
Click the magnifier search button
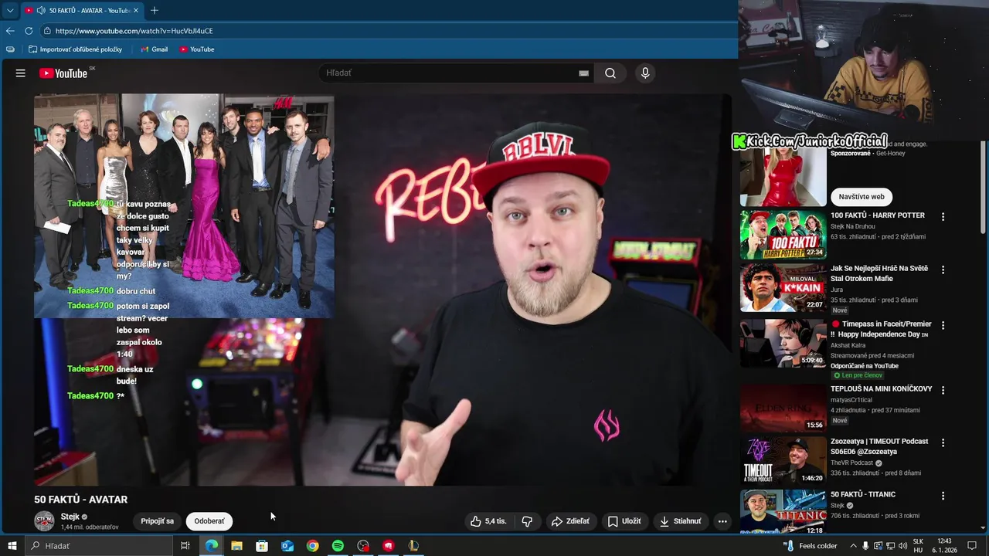610,73
